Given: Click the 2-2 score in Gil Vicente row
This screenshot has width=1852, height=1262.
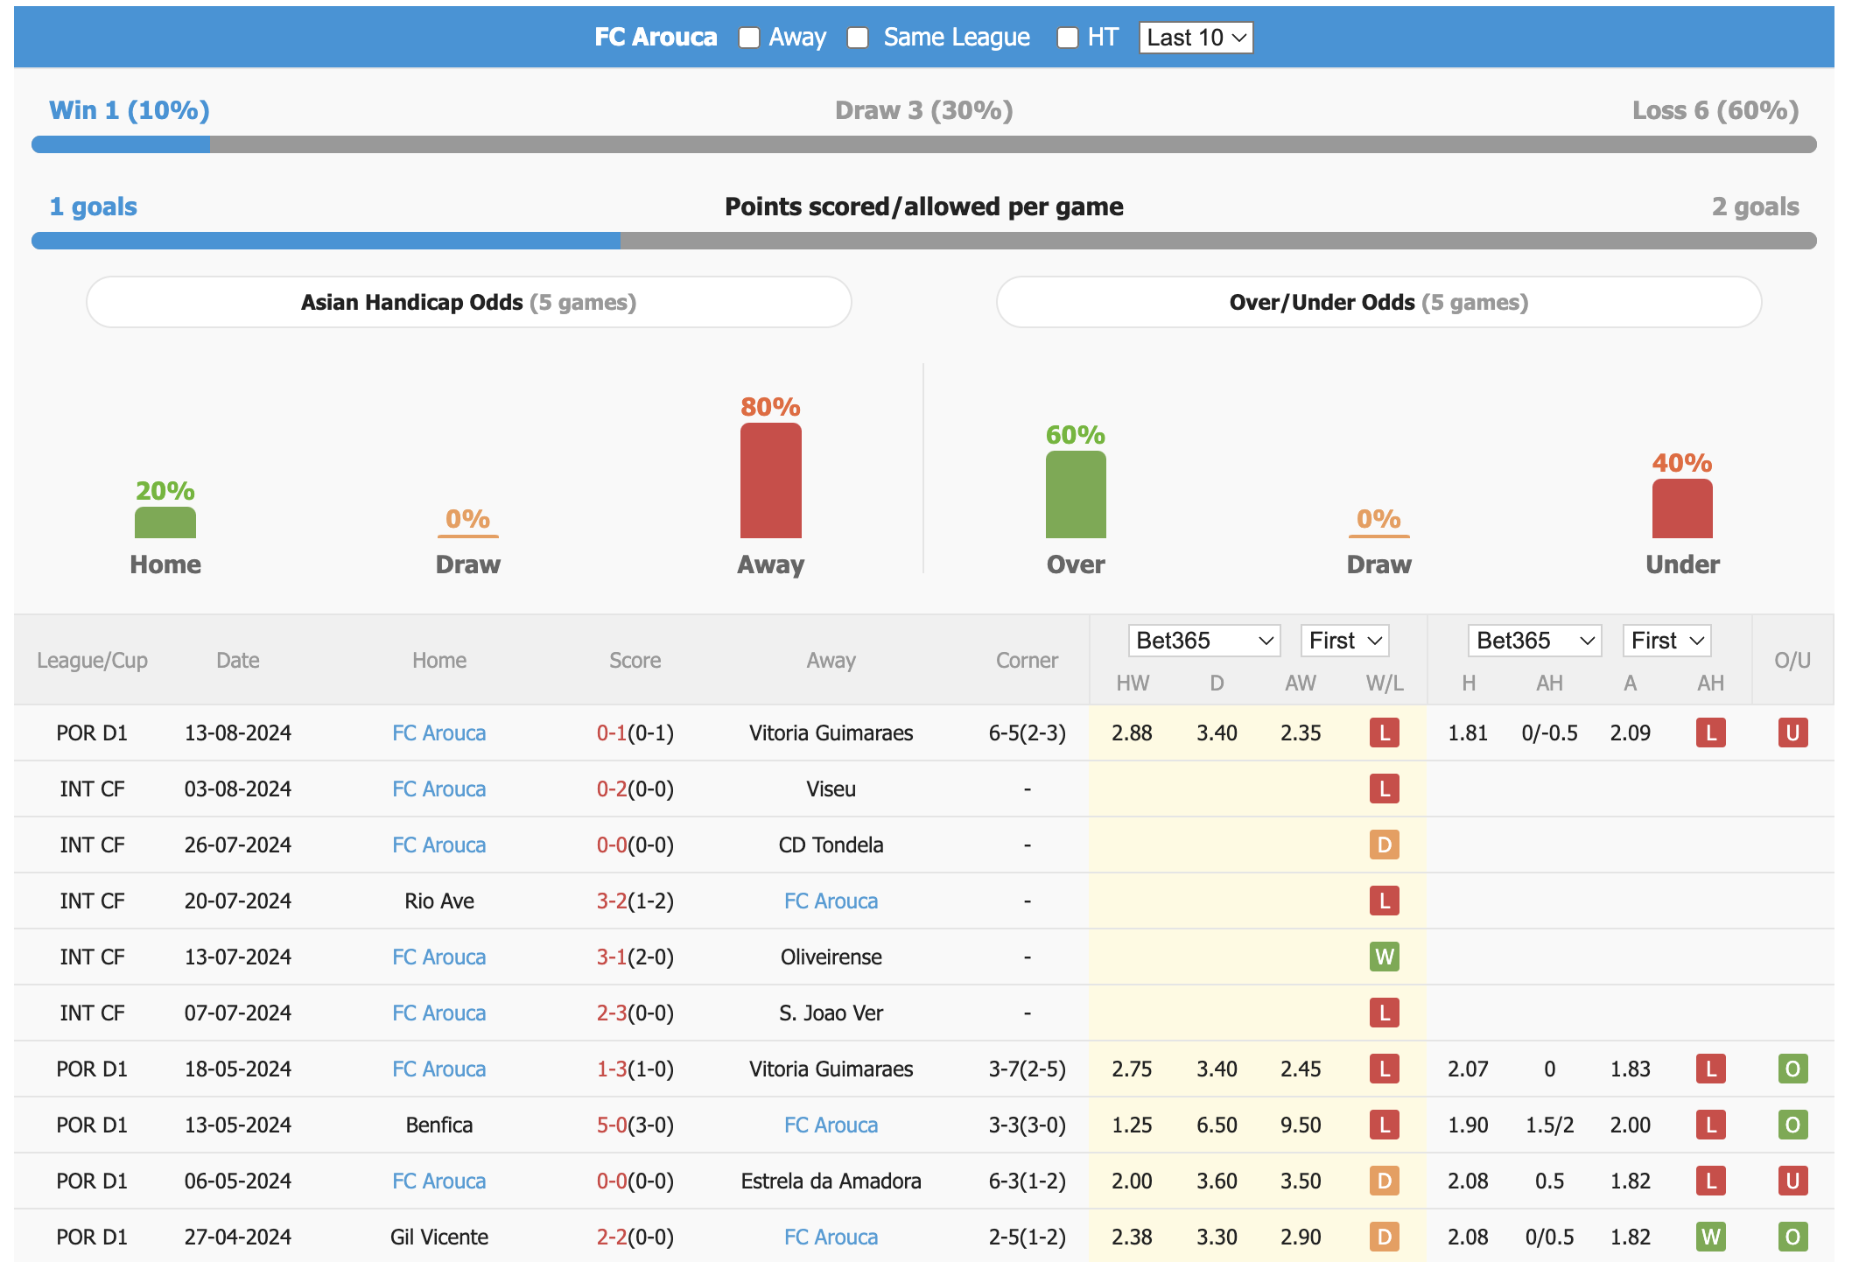Looking at the screenshot, I should pyautogui.click(x=612, y=1237).
